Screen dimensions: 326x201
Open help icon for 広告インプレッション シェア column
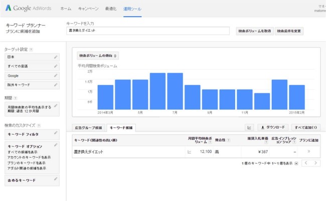click(294, 142)
